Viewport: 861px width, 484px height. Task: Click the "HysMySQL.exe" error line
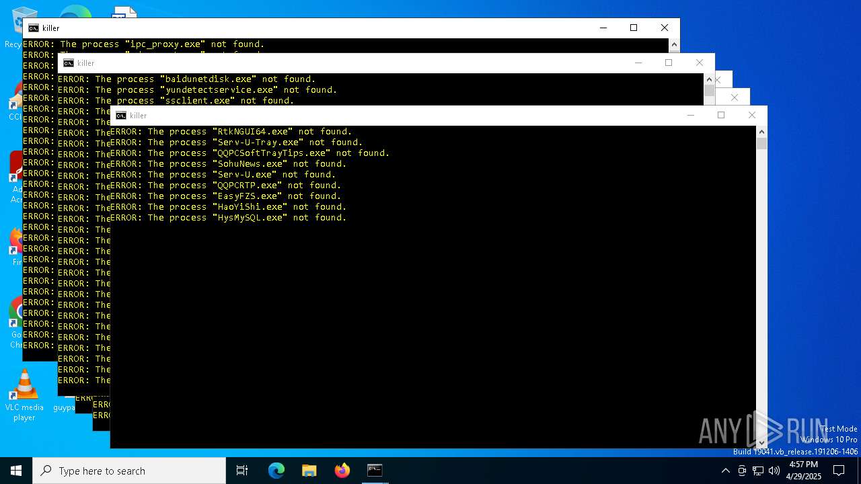(229, 218)
